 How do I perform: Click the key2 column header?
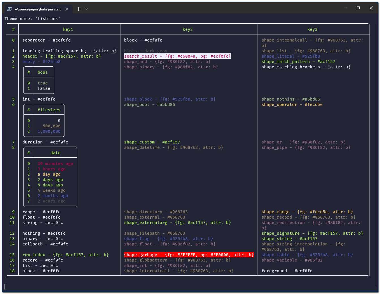(x=188, y=29)
